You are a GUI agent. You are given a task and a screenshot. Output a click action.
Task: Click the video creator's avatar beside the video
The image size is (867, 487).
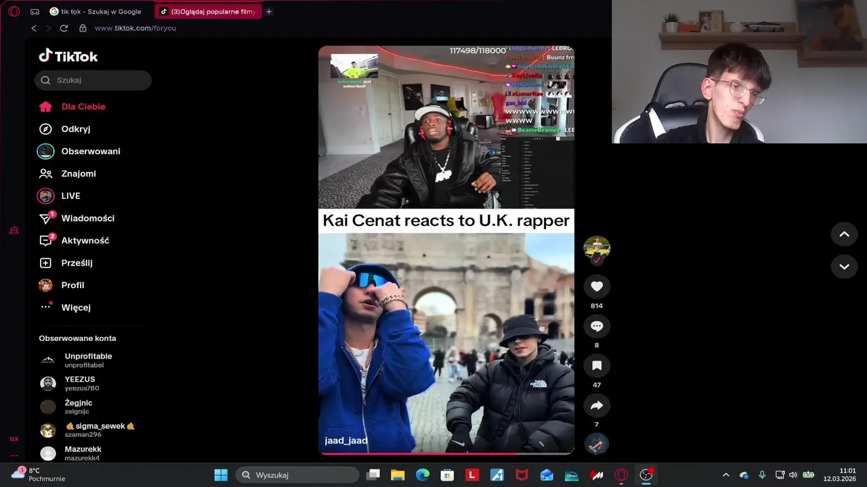tap(597, 248)
